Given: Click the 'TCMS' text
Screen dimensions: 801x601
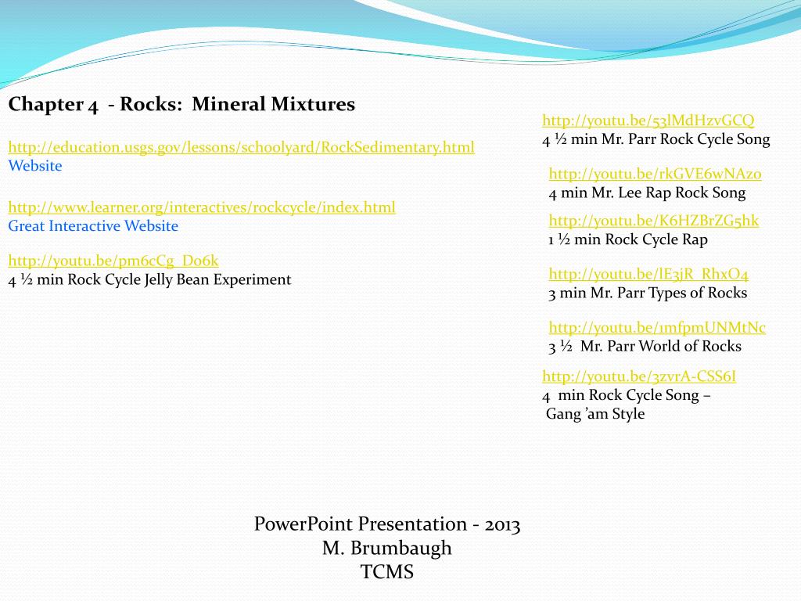Looking at the screenshot, I should pyautogui.click(x=386, y=572).
